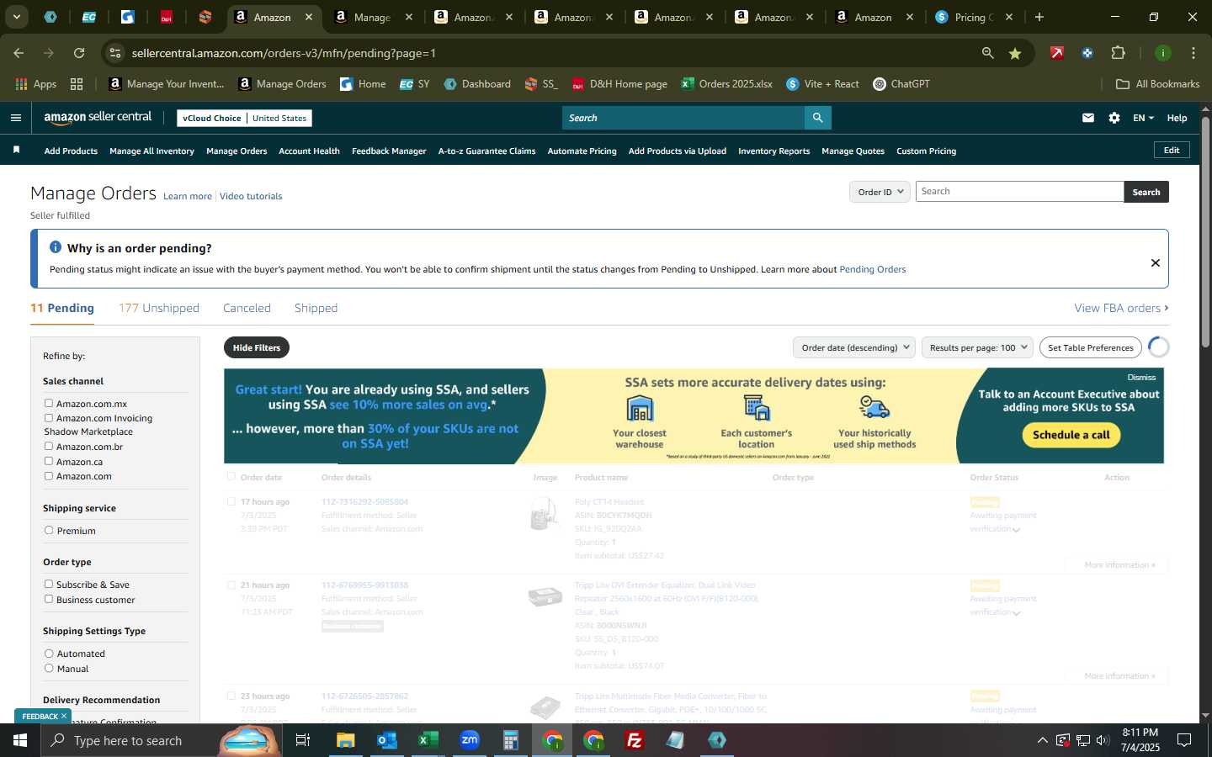Open the Seller Central hamburger menu
The width and height of the screenshot is (1212, 757).
(15, 118)
